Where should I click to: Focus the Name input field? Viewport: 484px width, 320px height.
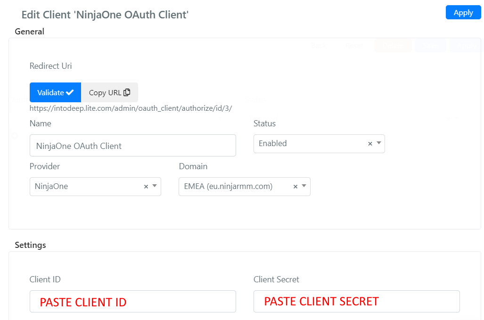tap(133, 145)
